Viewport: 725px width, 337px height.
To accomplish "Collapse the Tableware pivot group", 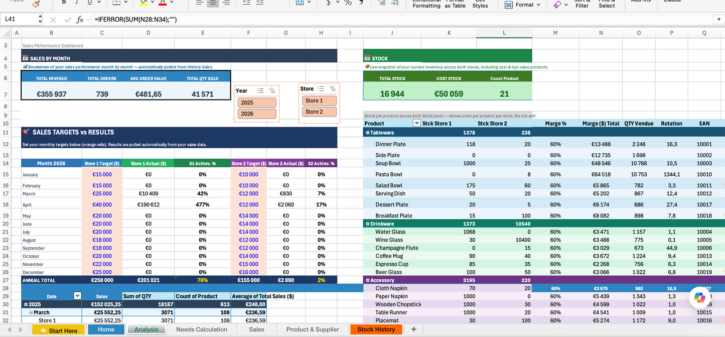I will tap(367, 133).
